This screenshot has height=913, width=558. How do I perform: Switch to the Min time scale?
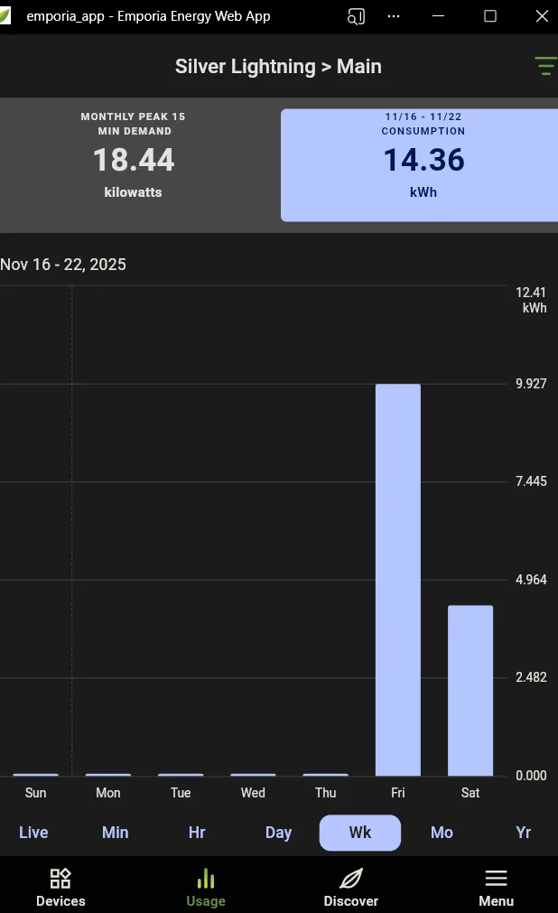pyautogui.click(x=115, y=833)
